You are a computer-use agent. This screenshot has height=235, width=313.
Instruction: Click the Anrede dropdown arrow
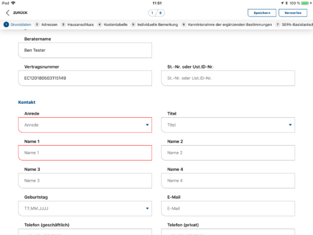pyautogui.click(x=147, y=125)
